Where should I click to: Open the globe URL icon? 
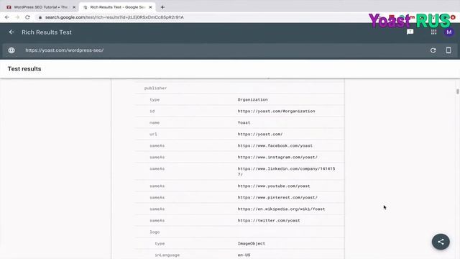[11, 50]
